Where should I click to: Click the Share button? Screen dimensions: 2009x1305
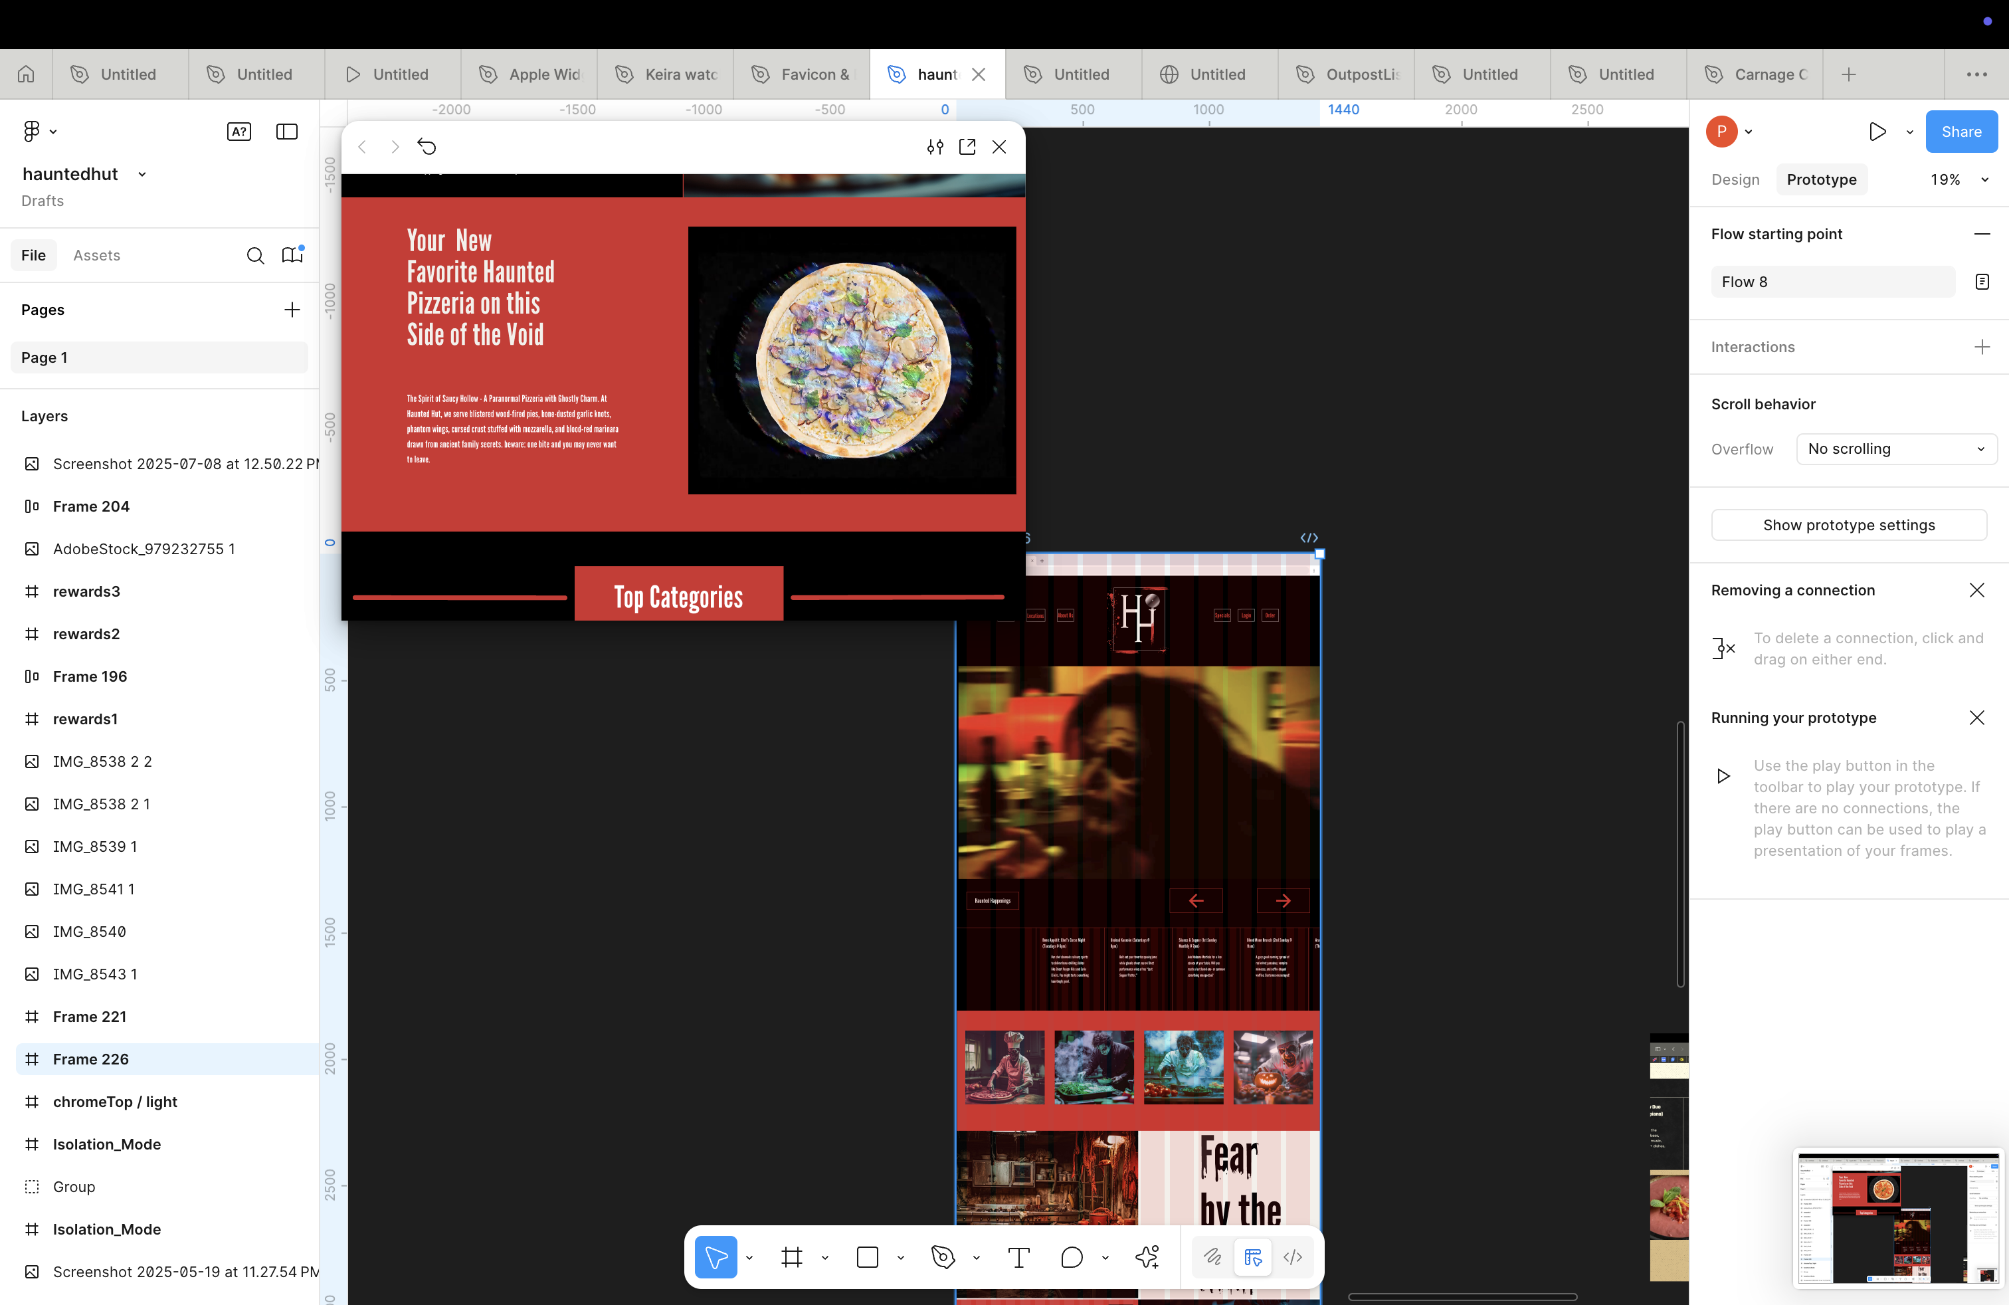click(1960, 132)
